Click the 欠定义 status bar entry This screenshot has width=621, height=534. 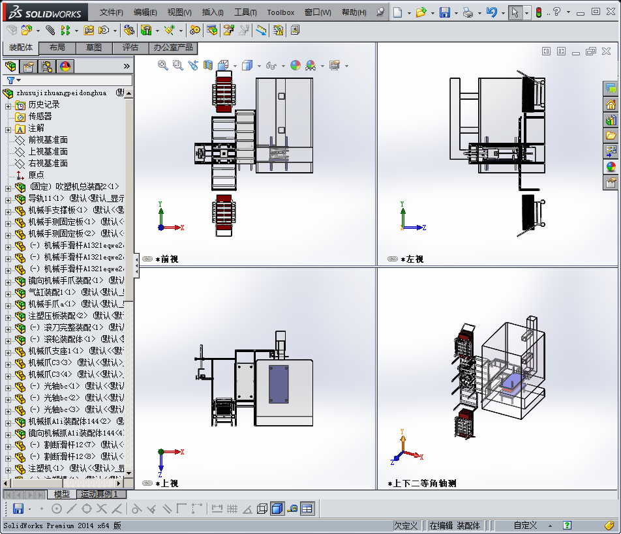(x=406, y=526)
